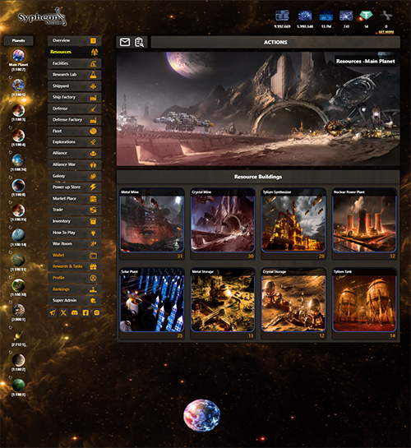
Task: Open the Instagram social link icon
Action: [97, 312]
